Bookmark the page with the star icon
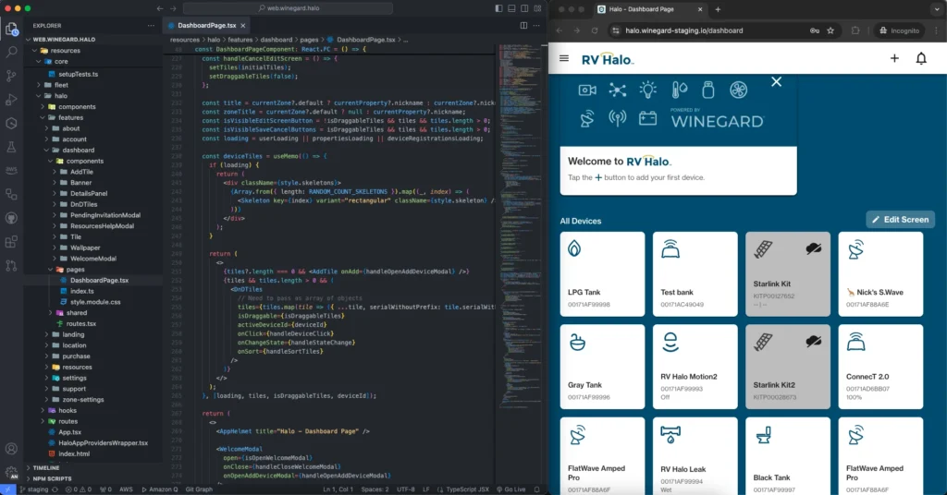This screenshot has height=495, width=947. pyautogui.click(x=830, y=30)
